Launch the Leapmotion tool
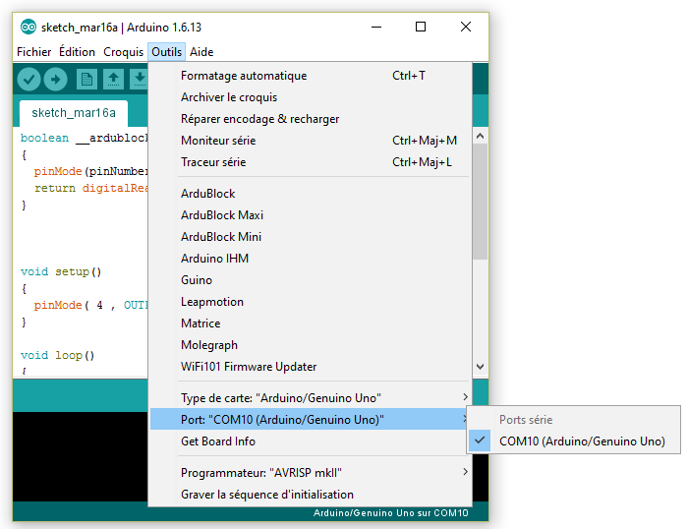The height and width of the screenshot is (529, 688). (311, 302)
